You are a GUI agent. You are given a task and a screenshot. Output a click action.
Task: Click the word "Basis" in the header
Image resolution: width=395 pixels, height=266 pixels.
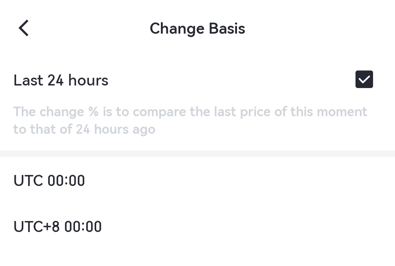227,28
